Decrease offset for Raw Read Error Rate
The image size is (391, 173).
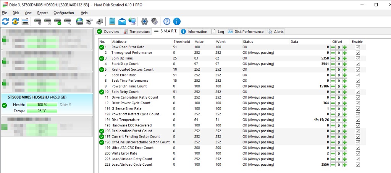point(333,47)
